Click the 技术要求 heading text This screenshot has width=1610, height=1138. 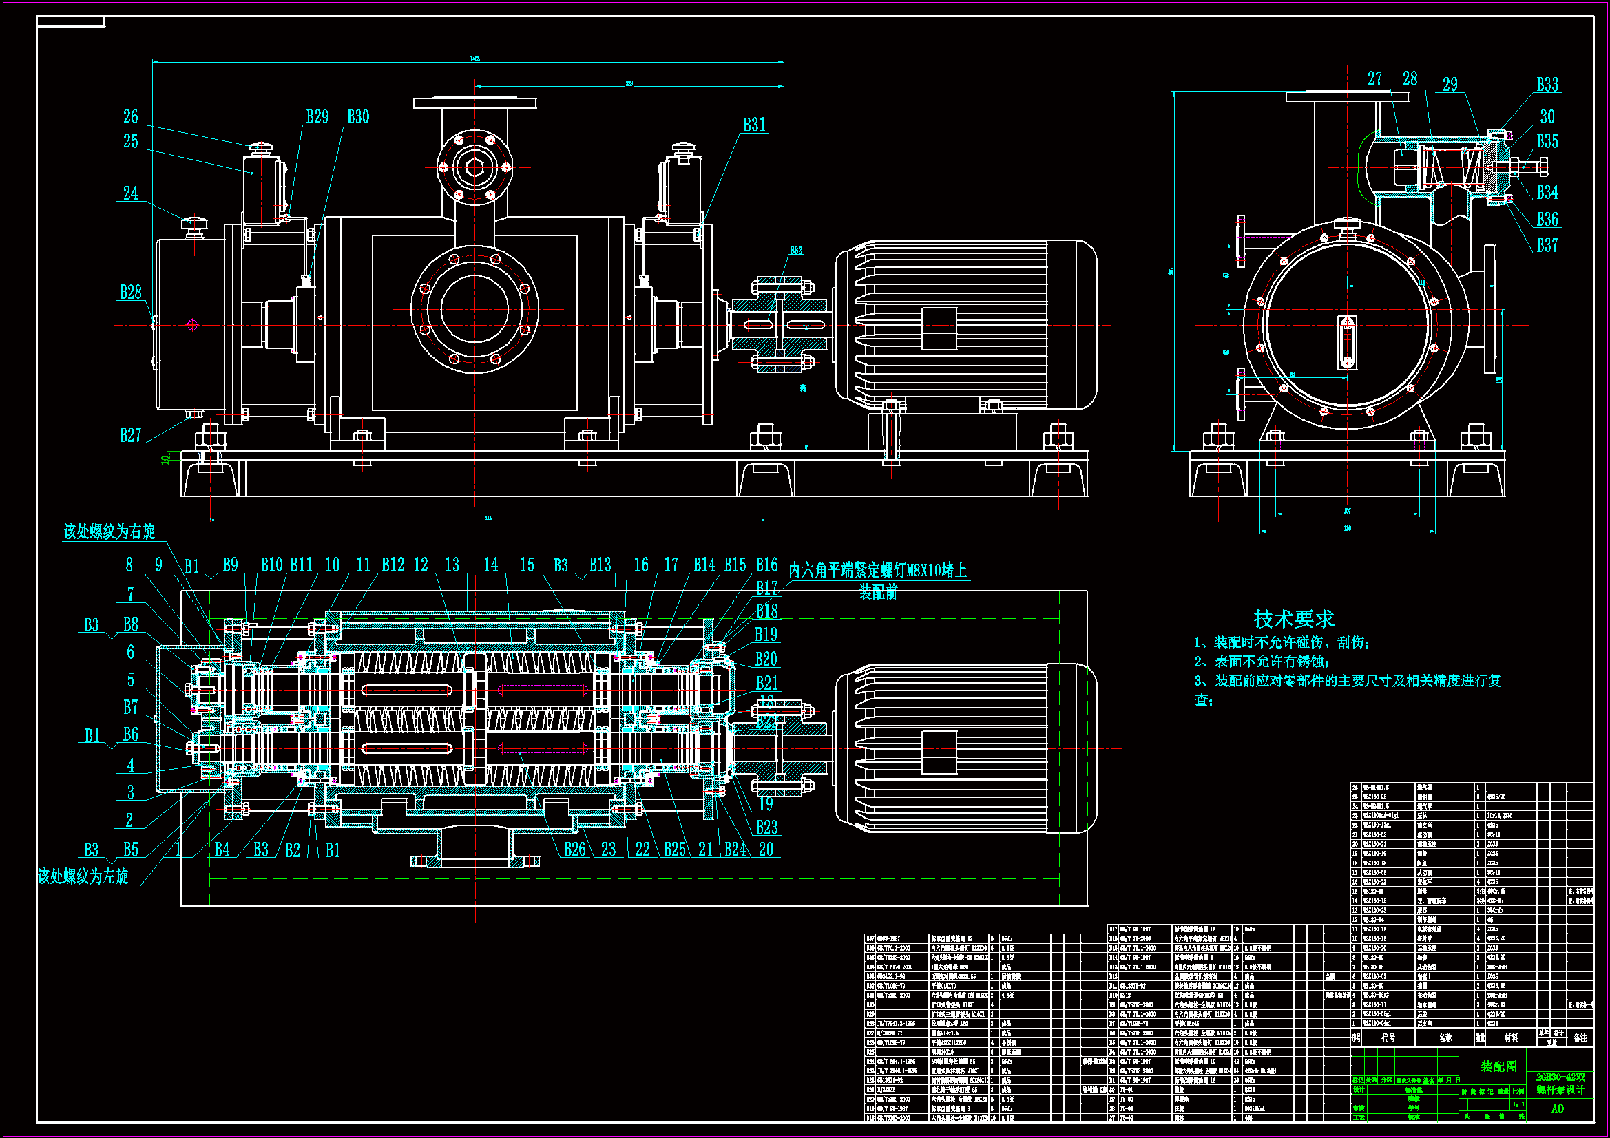(x=1293, y=619)
